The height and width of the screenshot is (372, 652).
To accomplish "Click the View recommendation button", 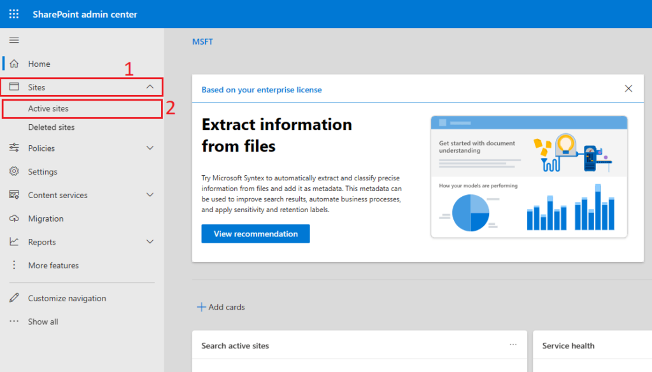I will 255,234.
